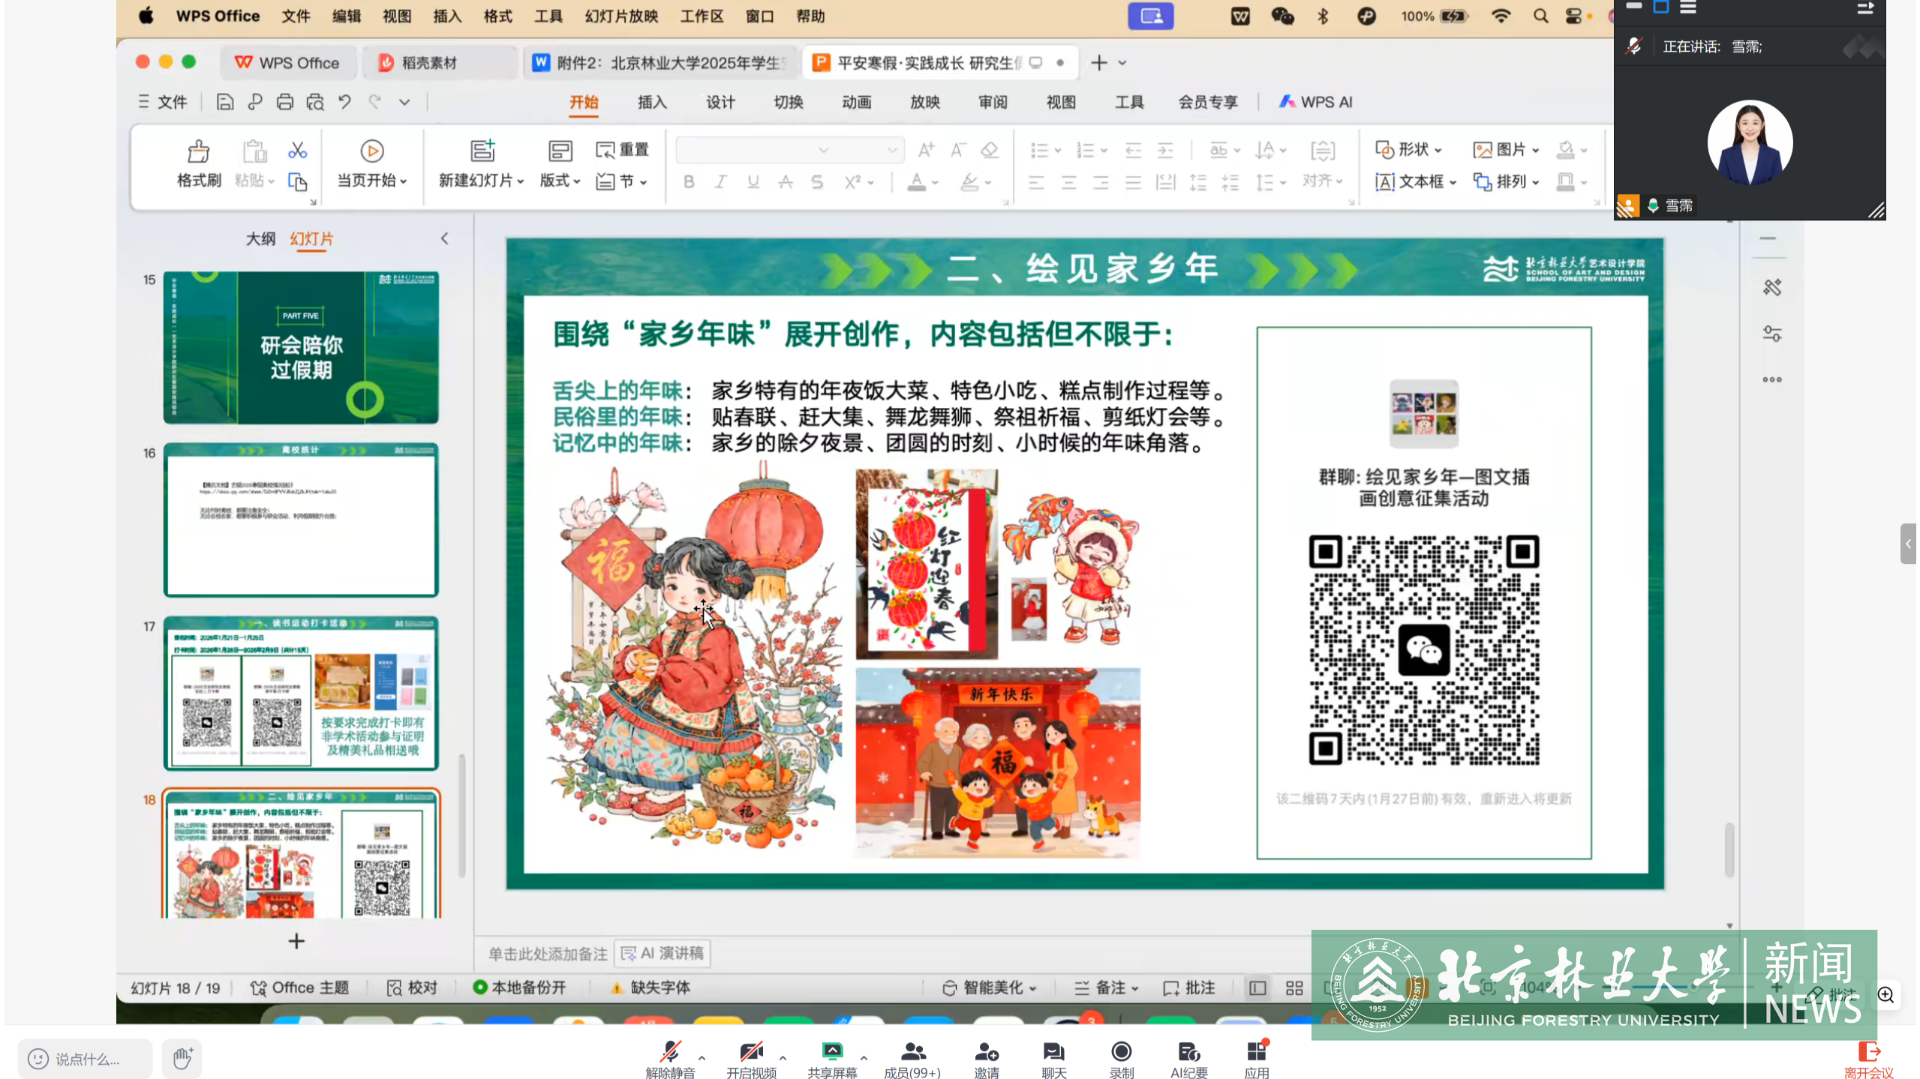Open the AI纪要 meeting summary
The image size is (1920, 1079).
point(1189,1060)
